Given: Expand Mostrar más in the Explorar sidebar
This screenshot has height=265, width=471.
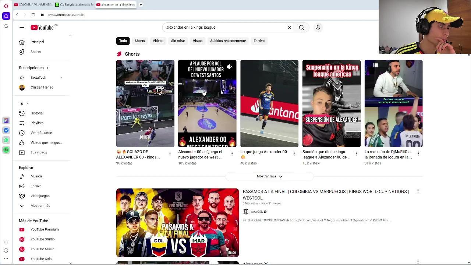Looking at the screenshot, I should [x=40, y=206].
